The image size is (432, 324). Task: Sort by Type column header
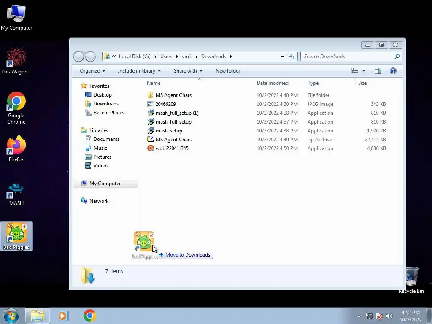click(330, 83)
